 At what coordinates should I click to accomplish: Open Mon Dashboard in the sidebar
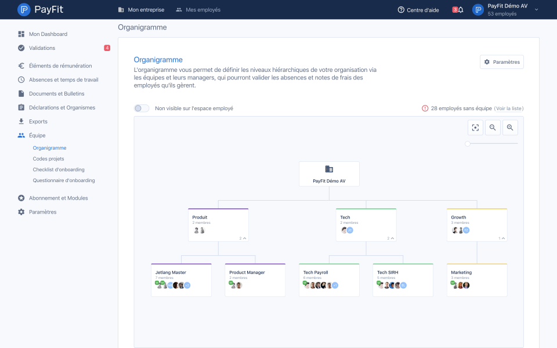[x=48, y=34]
